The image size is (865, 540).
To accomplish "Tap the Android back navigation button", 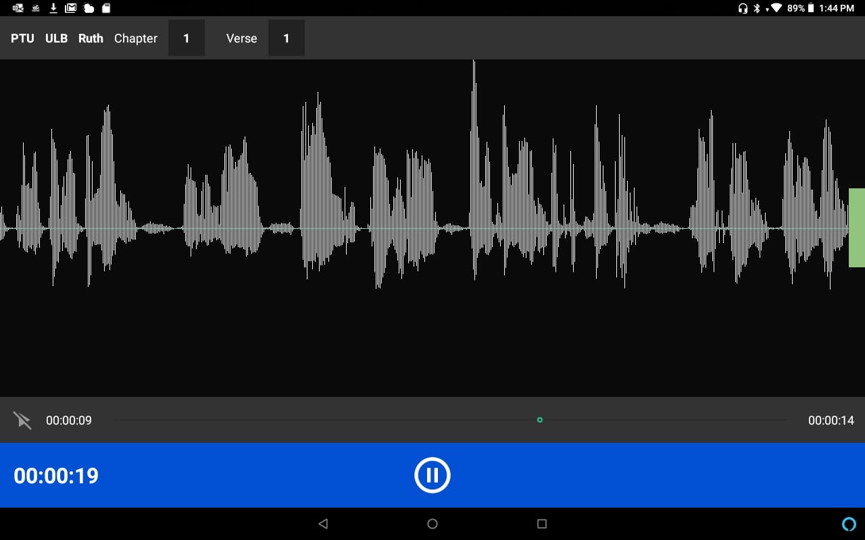I will 323,524.
